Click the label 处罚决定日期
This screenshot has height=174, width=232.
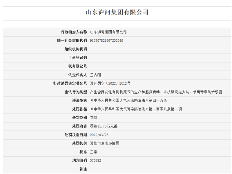(76, 135)
